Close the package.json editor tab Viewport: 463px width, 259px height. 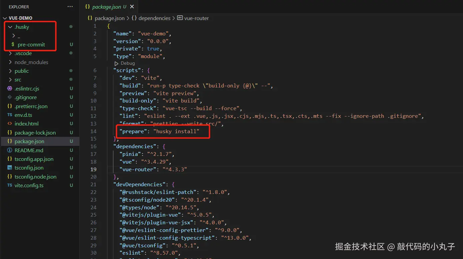[x=132, y=7]
